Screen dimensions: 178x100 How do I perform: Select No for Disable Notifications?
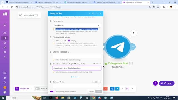click(x=61, y=41)
